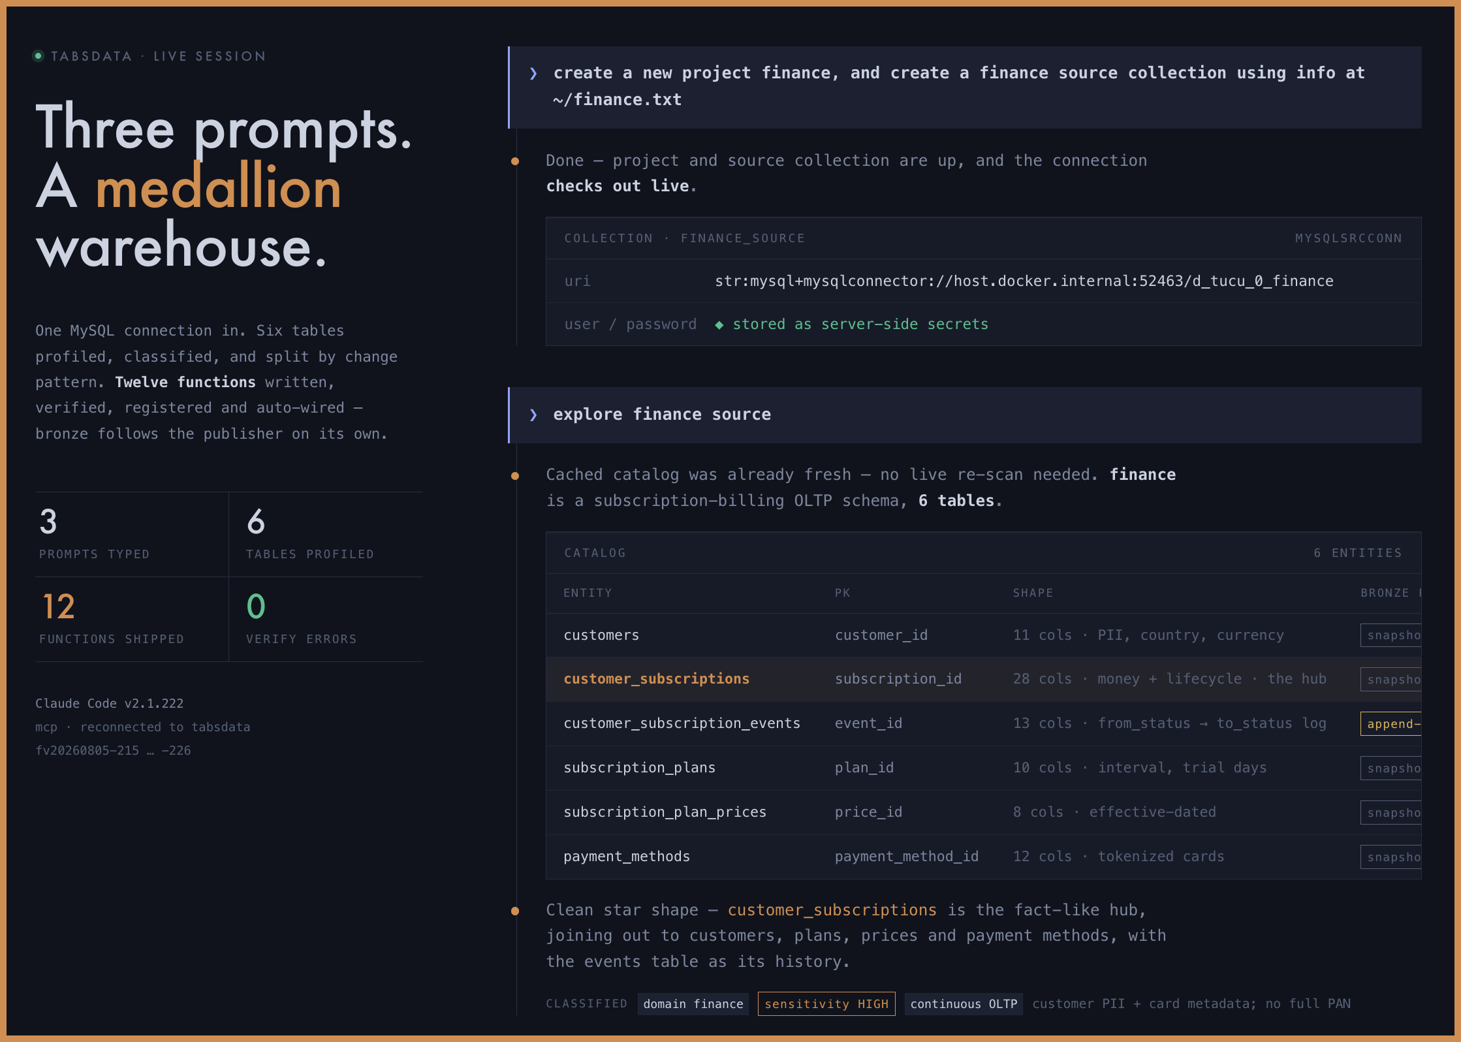The height and width of the screenshot is (1042, 1461).
Task: Click the green live session status dot
Action: point(39,56)
